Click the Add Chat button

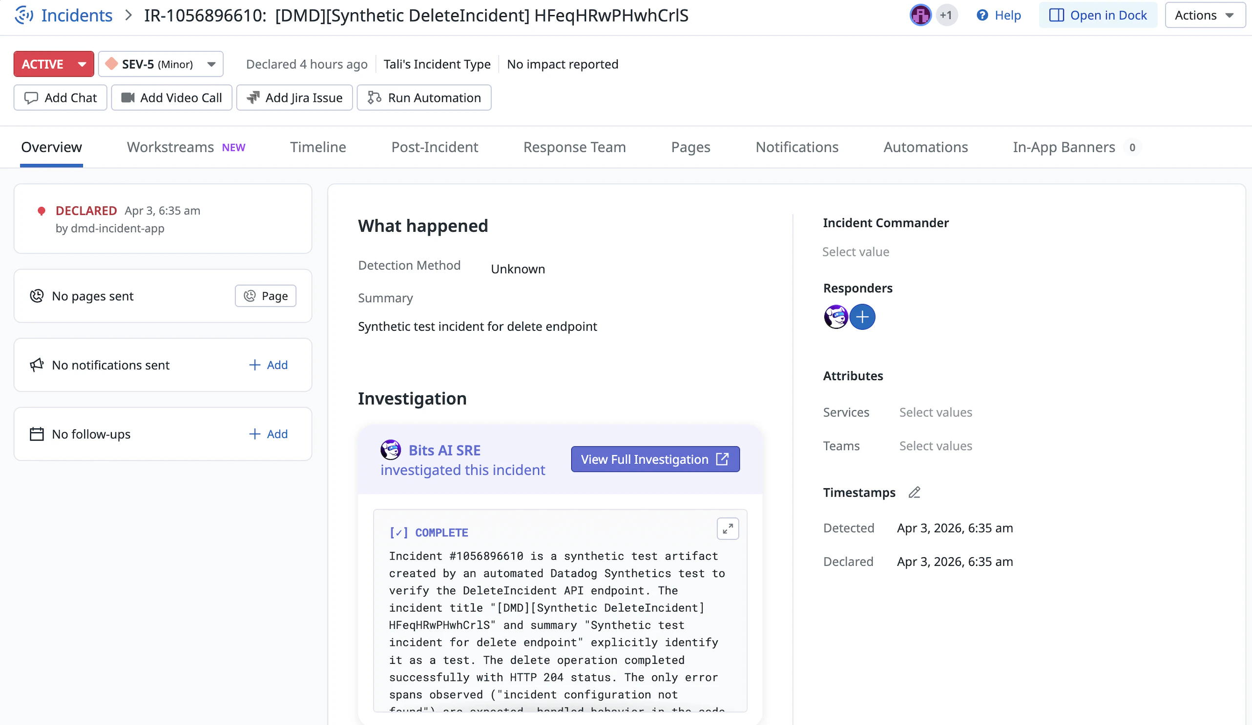click(61, 98)
